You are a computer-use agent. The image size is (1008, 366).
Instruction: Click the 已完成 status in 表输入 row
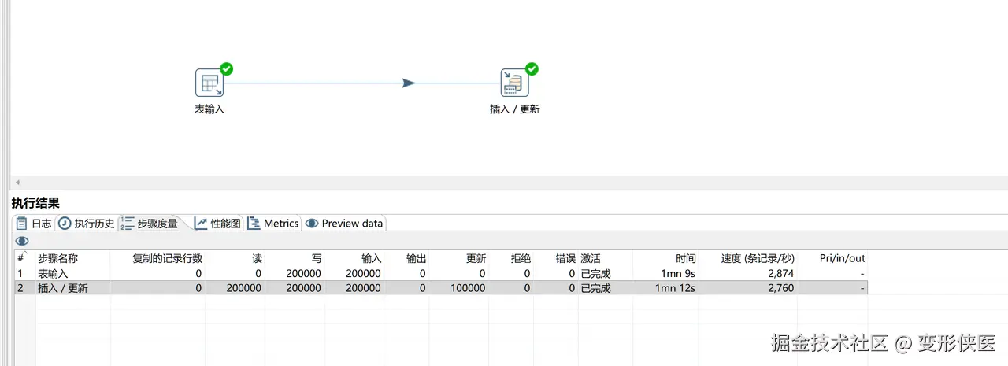[595, 273]
